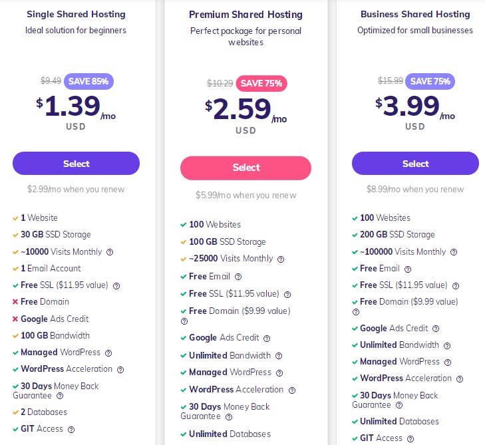Open info icon for Unlimited Bandwidth in Premium plan
Image resolution: width=485 pixels, height=445 pixels.
point(279,356)
